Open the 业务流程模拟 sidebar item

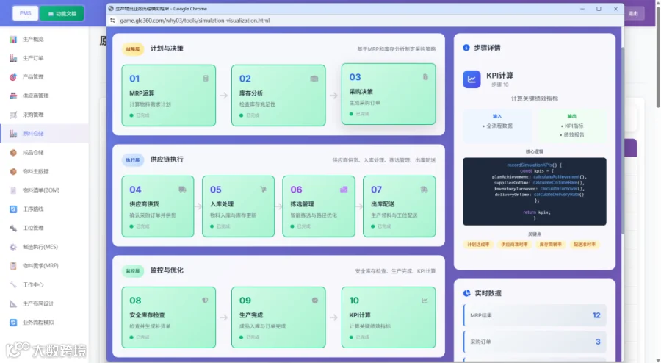[44, 323]
